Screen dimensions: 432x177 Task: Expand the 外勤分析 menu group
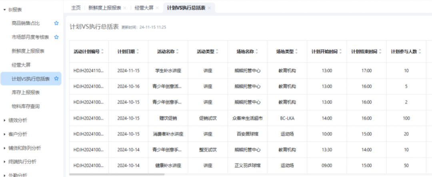(x=5, y=175)
